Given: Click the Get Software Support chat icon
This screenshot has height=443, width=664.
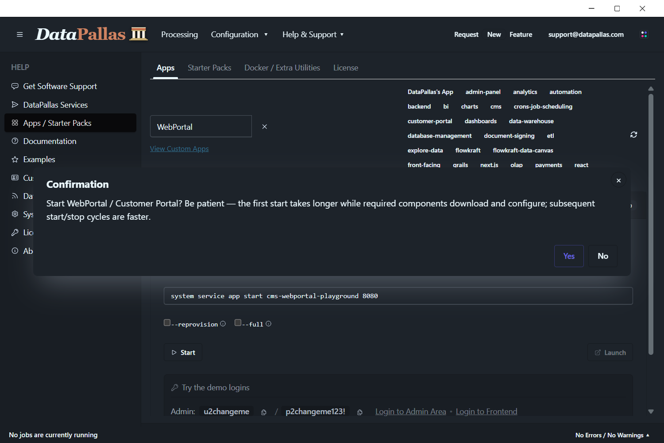Looking at the screenshot, I should [x=15, y=86].
